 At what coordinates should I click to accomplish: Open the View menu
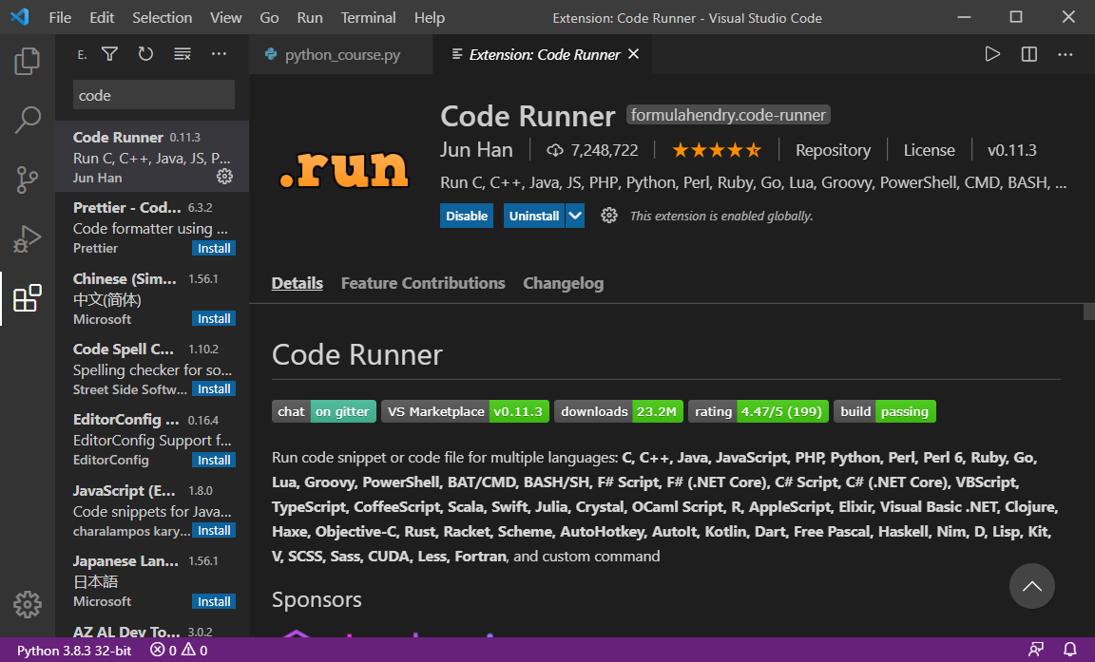(225, 17)
